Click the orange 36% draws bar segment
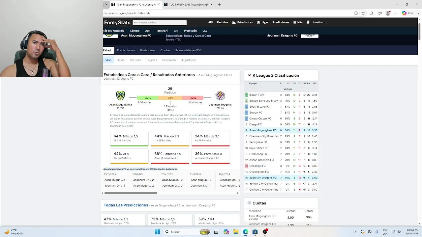Screen dimensions: 422x237 pyautogui.click(x=170, y=98)
